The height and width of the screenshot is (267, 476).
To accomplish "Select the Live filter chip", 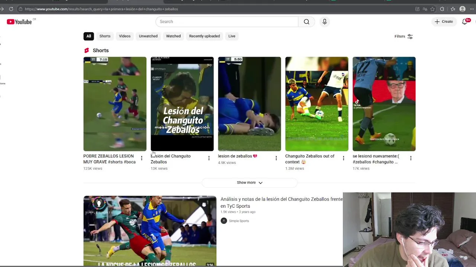I will point(232,36).
